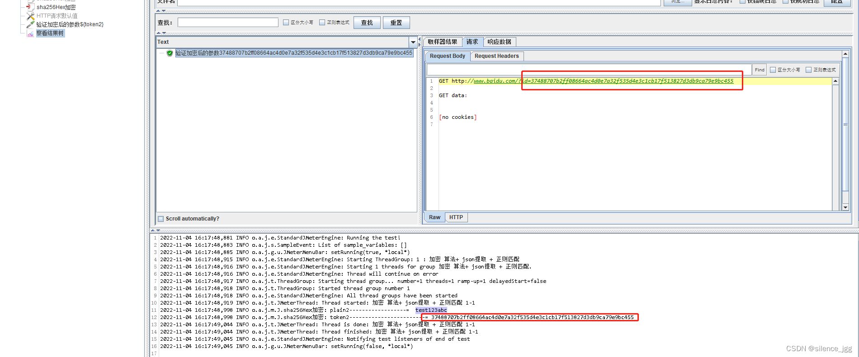Switch to the 请求 tab

click(472, 42)
